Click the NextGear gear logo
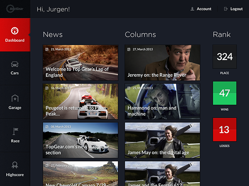The width and height of the screenshot is (249, 186). [x=15, y=9]
